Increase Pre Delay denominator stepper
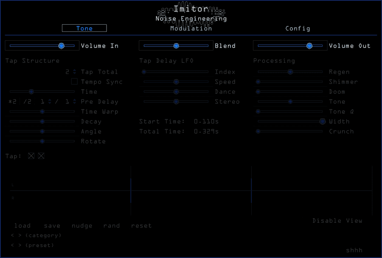 point(75,100)
